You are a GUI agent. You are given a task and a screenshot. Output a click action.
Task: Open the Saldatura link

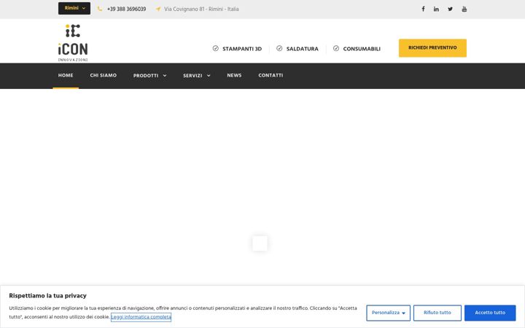[x=303, y=49]
